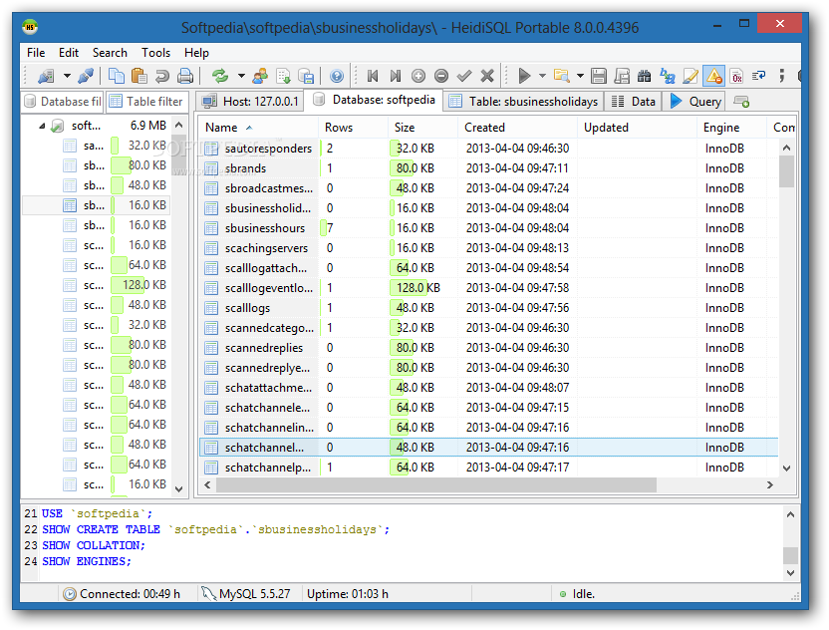Toggle the warning stop-on-errors icon

pos(713,76)
